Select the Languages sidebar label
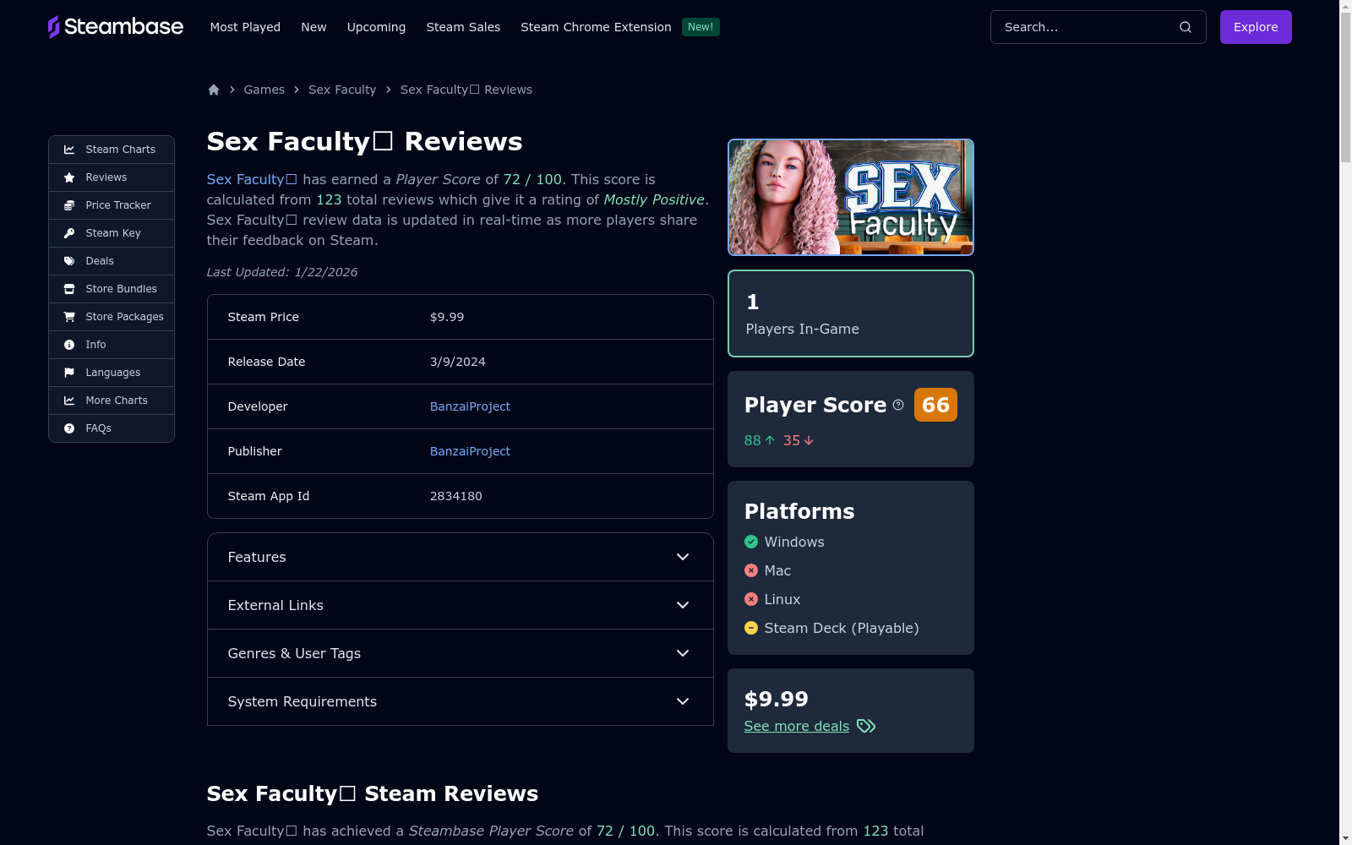The width and height of the screenshot is (1352, 845). (x=113, y=373)
